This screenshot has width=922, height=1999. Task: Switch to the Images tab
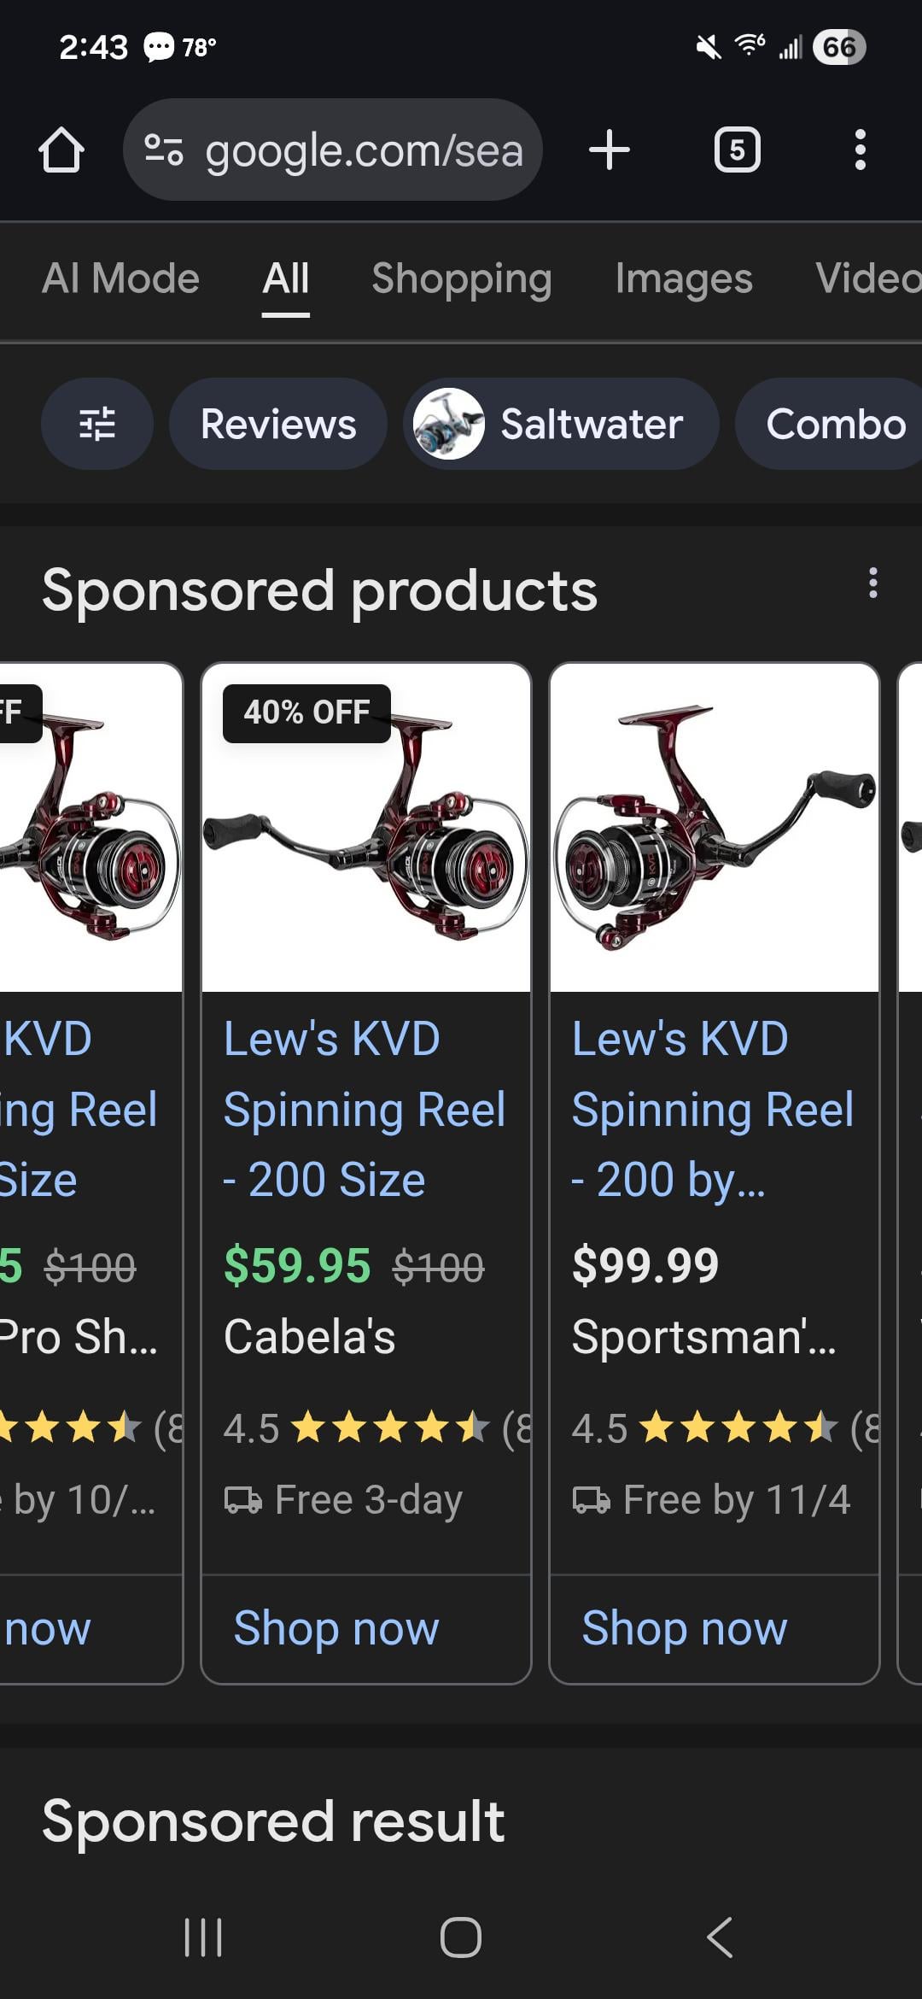[684, 278]
